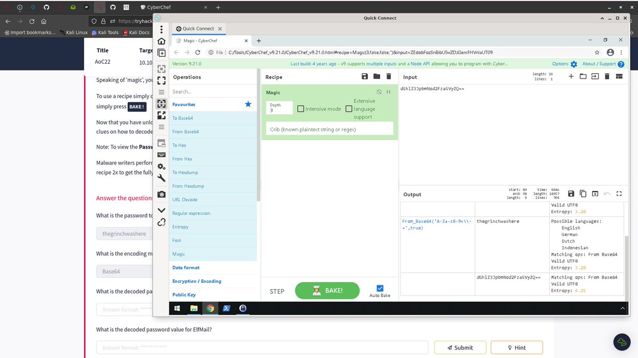
Task: Open file as input icon
Action: [595, 76]
